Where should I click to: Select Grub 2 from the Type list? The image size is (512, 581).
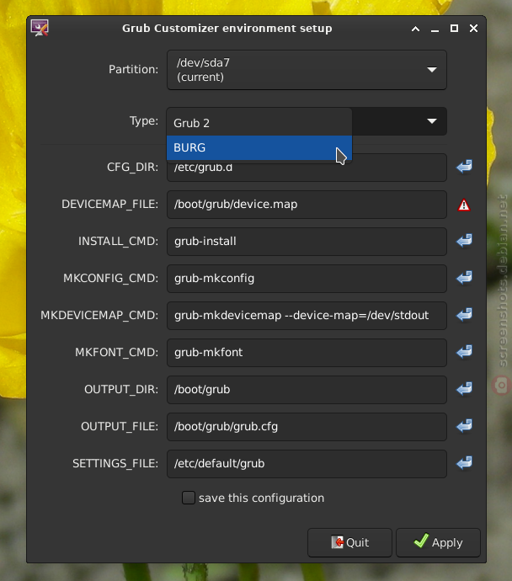[259, 123]
